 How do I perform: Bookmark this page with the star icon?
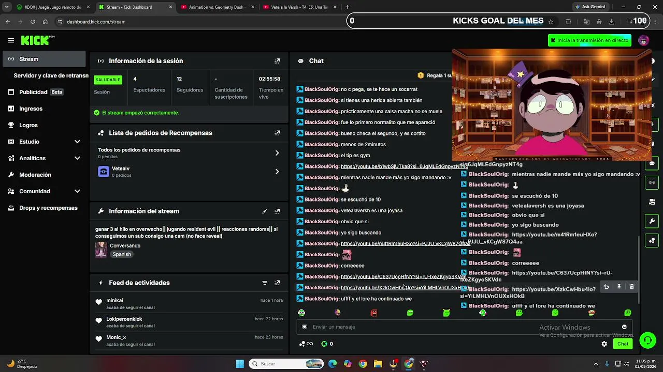point(551,22)
